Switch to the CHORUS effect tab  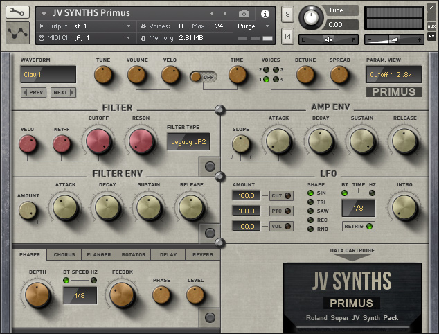pyautogui.click(x=64, y=254)
